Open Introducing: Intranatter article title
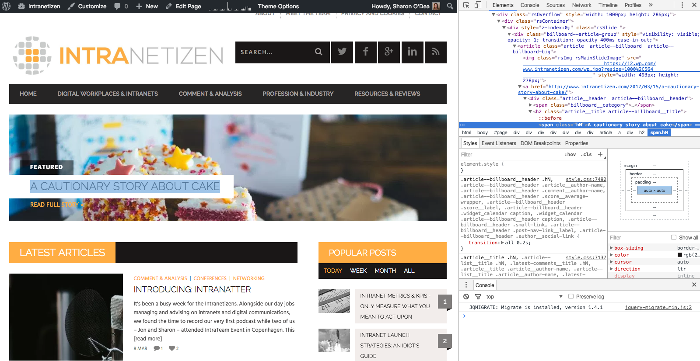Screen dimensions: 700x361 192,289
